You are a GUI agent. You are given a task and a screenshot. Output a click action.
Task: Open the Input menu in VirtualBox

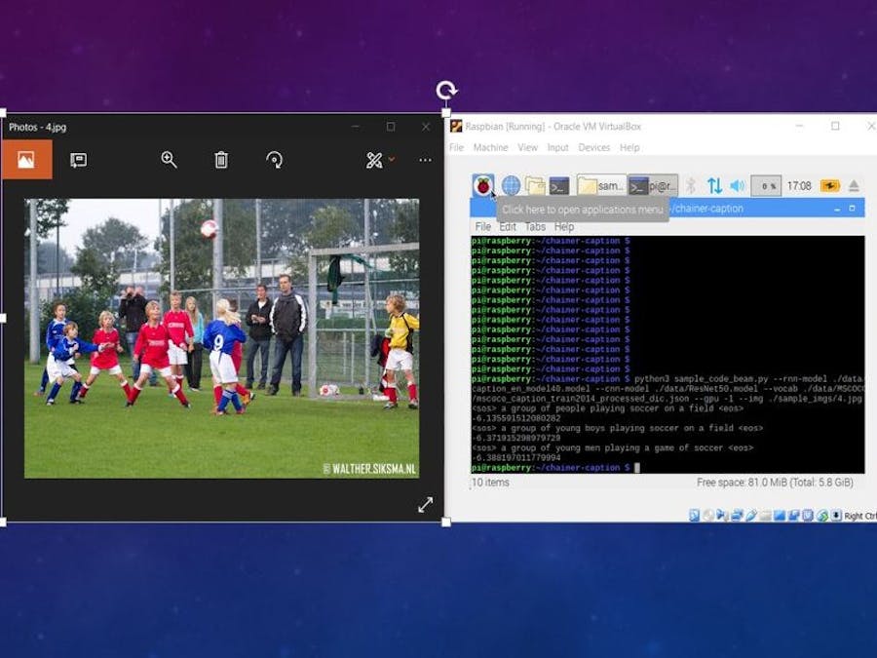pos(557,147)
